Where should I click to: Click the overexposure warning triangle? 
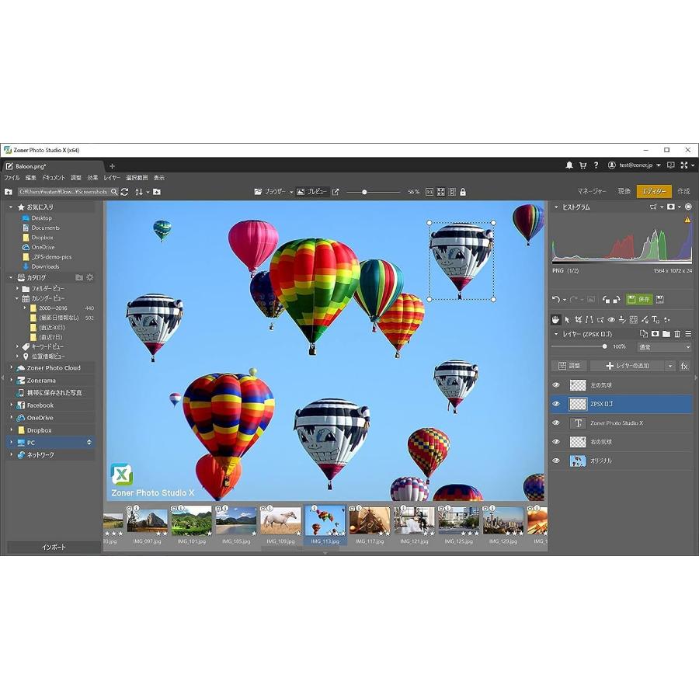coord(687,220)
